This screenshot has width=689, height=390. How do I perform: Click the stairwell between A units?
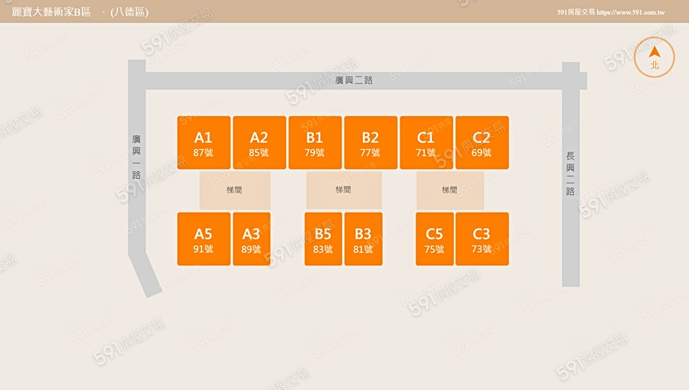tap(235, 190)
